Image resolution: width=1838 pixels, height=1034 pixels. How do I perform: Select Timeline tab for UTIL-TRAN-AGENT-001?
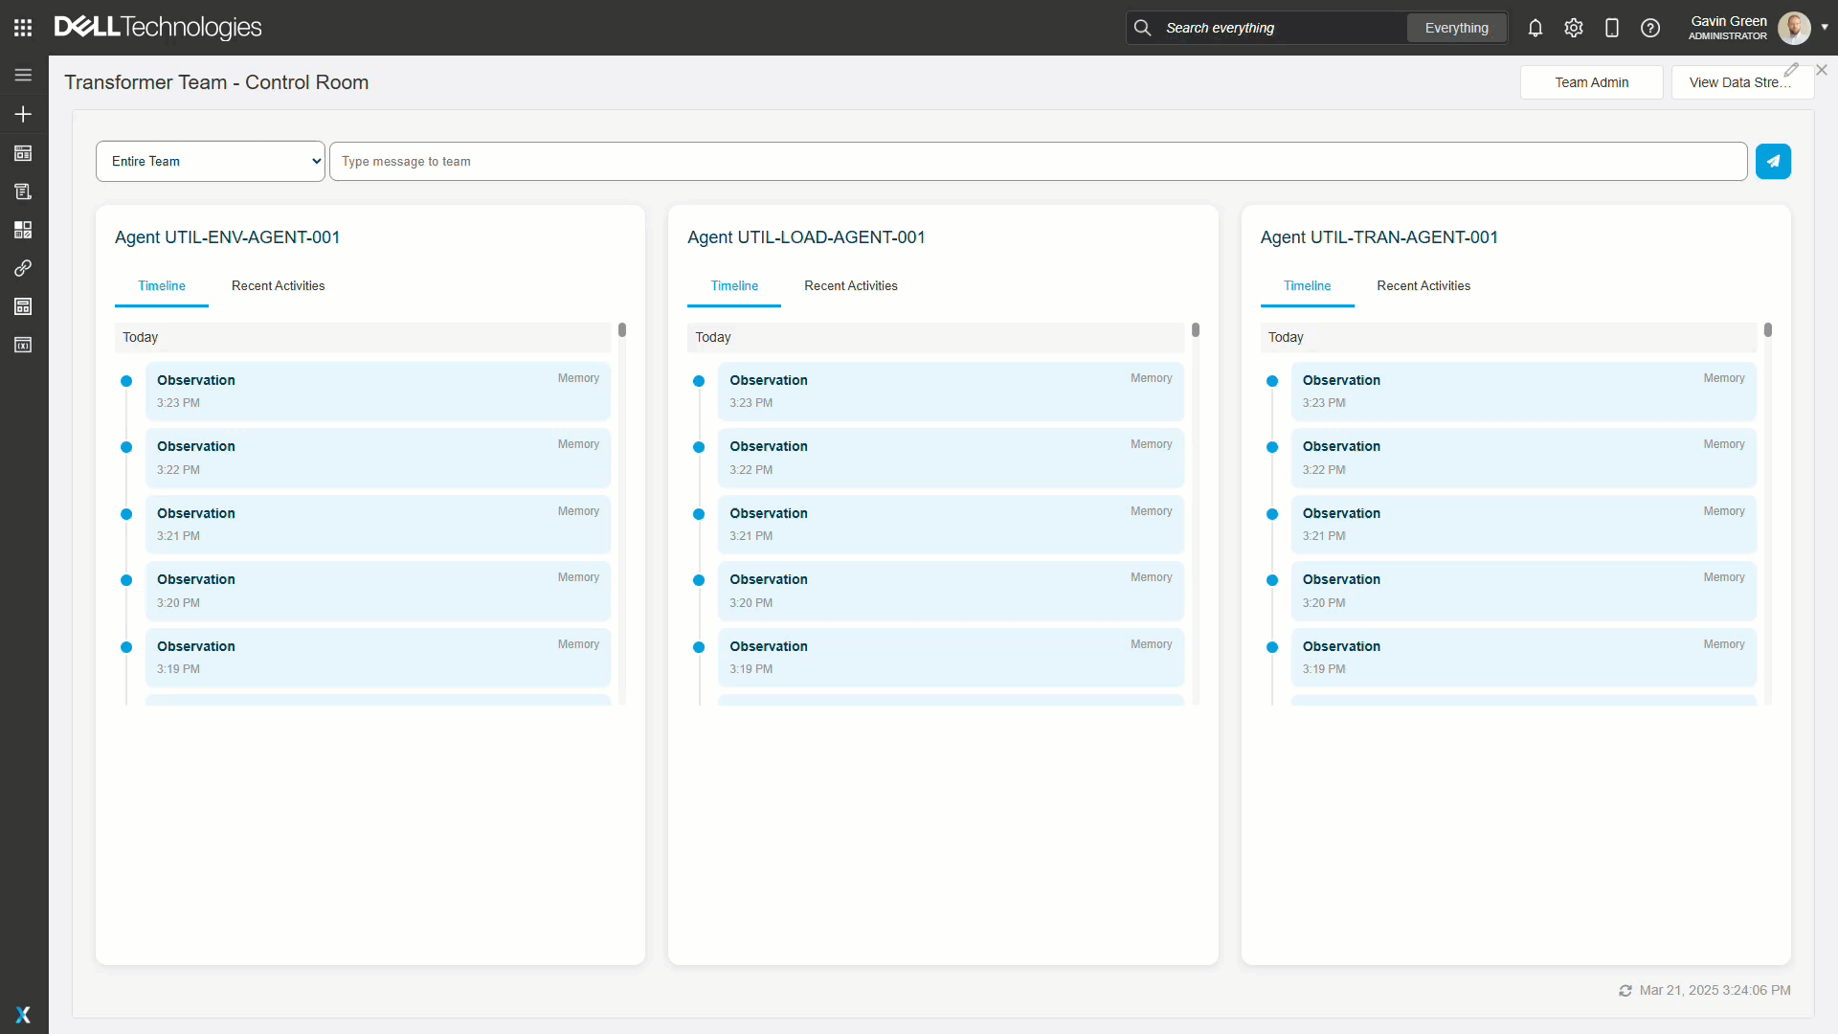pyautogui.click(x=1307, y=285)
